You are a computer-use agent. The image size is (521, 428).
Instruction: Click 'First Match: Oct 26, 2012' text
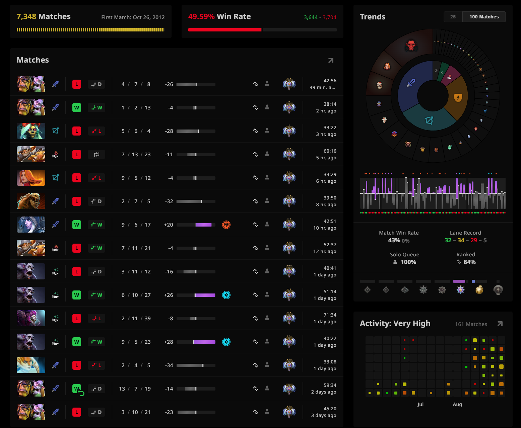coord(133,17)
